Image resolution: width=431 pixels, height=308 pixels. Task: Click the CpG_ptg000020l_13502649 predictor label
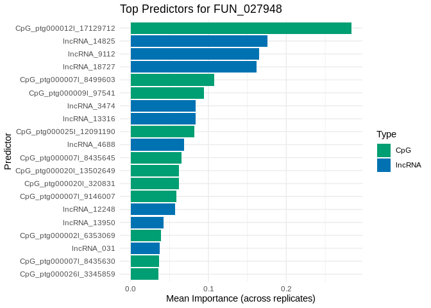pos(65,171)
